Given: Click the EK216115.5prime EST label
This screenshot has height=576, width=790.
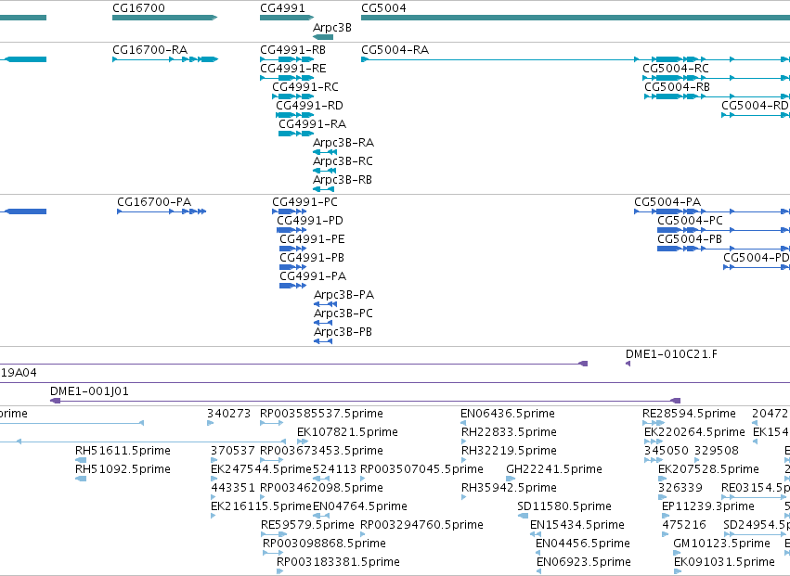Looking at the screenshot, I should [x=262, y=506].
